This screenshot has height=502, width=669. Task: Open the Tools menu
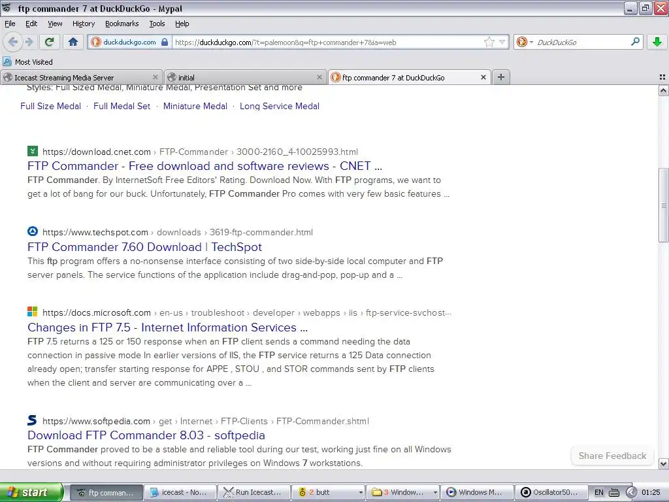pos(157,24)
